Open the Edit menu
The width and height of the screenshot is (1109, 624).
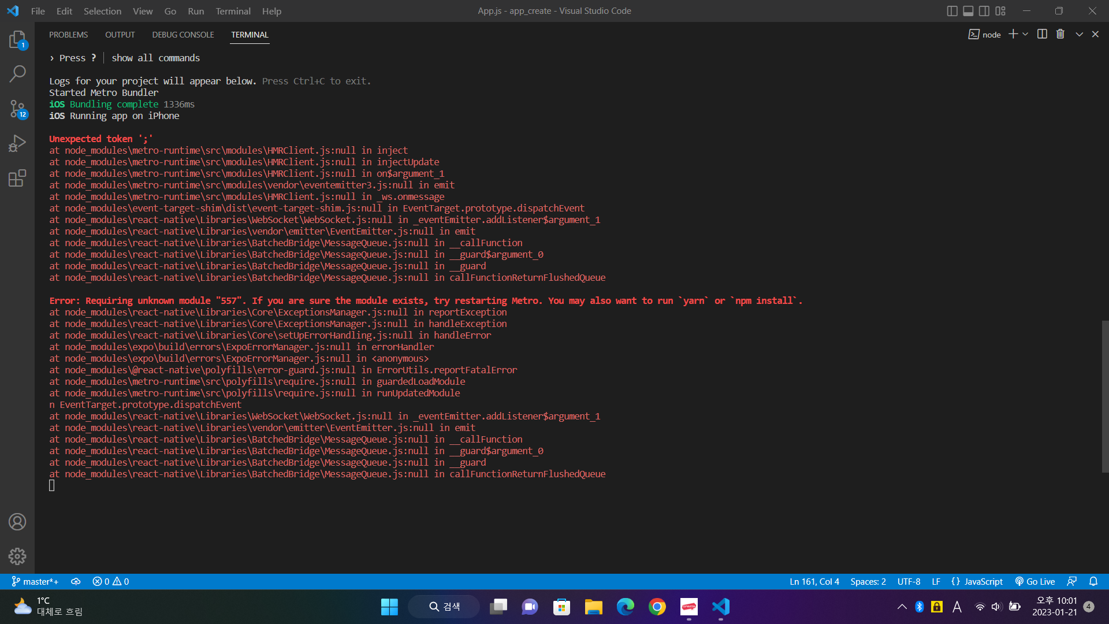click(x=64, y=11)
